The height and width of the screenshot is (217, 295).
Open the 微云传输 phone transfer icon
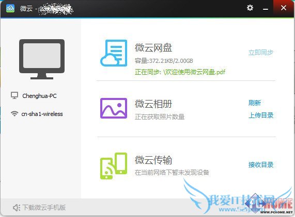(x=114, y=166)
